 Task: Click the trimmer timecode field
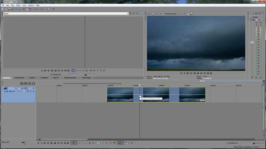[x=57, y=74]
